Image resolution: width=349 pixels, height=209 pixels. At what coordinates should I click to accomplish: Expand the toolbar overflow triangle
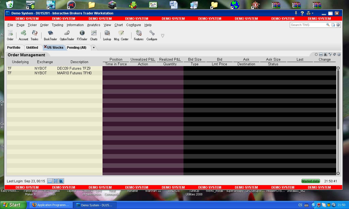click(163, 36)
